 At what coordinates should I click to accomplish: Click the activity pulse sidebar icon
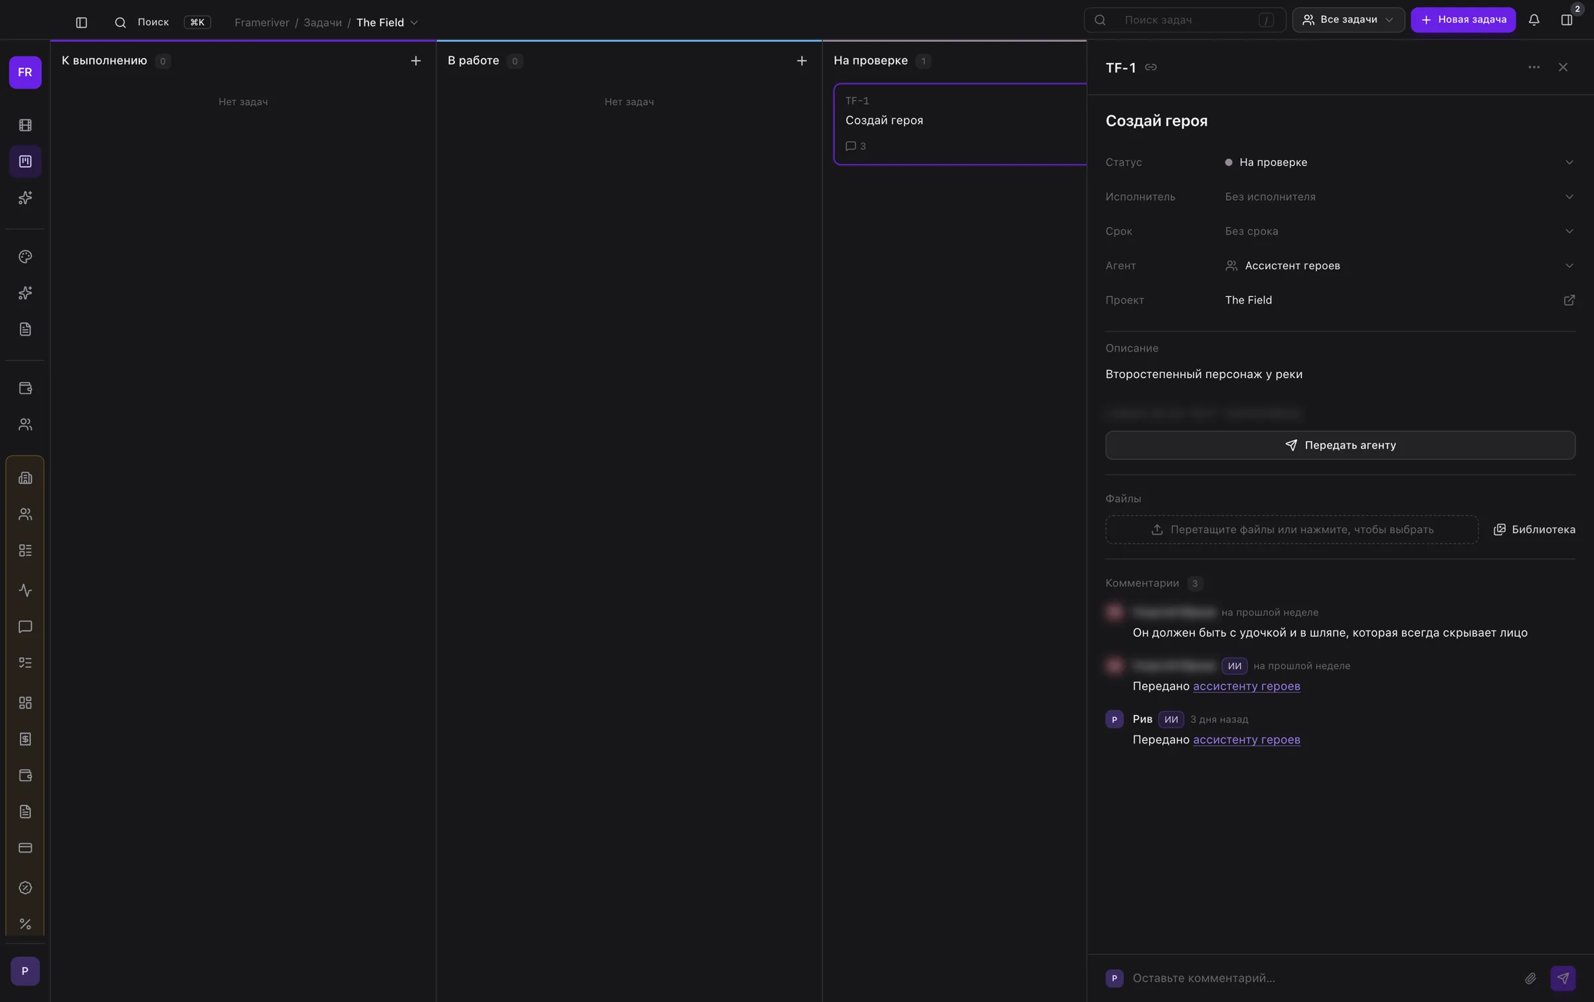[x=25, y=590]
